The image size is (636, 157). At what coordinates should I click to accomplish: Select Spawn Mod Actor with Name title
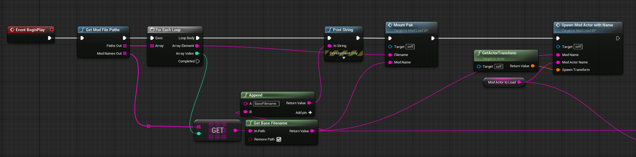click(x=587, y=25)
